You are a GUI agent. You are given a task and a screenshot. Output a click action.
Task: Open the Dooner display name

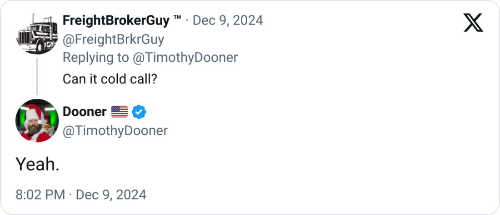85,112
